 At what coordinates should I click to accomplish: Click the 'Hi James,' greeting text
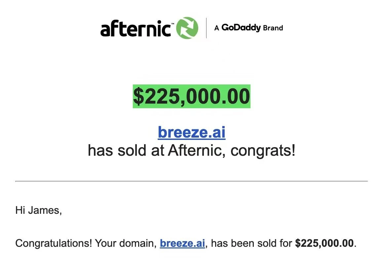point(39,210)
